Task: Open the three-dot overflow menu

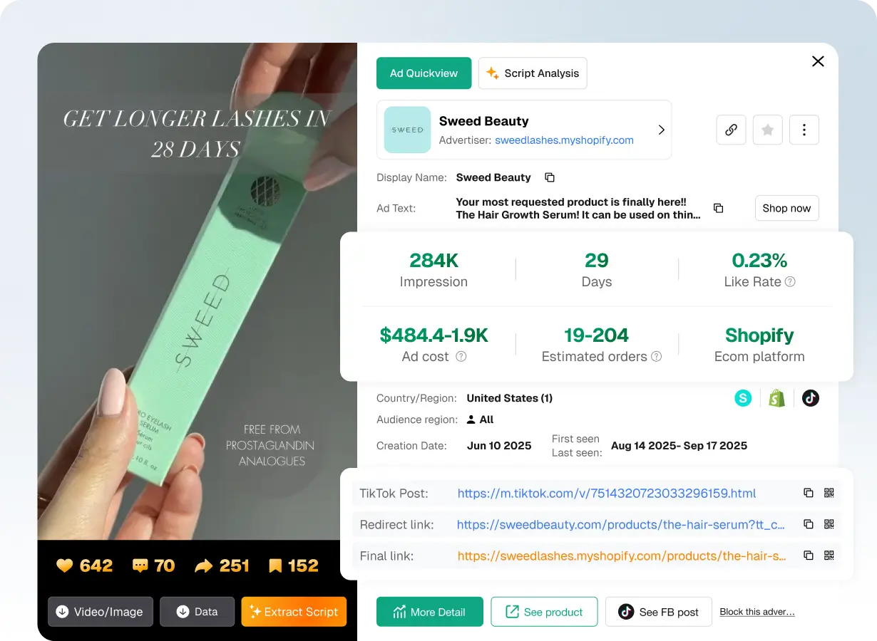Action: coord(804,130)
